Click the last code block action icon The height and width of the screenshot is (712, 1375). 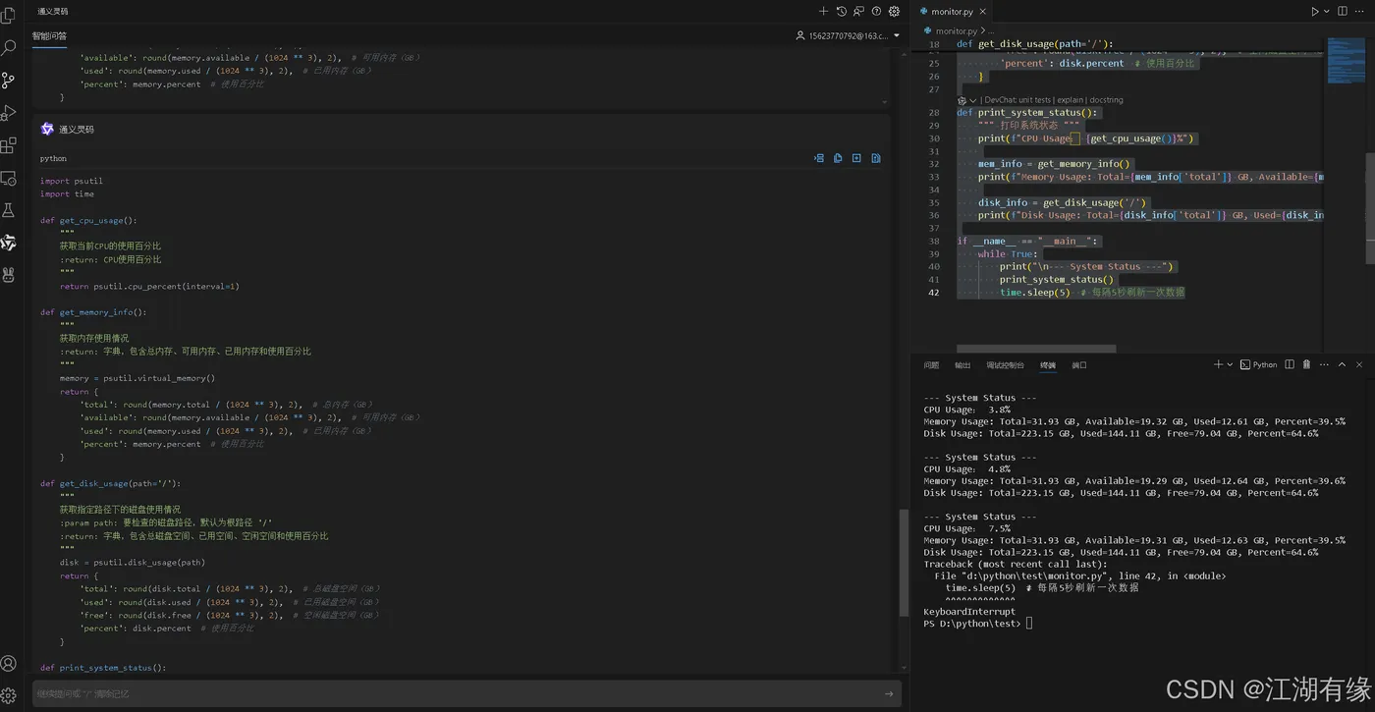tap(876, 158)
